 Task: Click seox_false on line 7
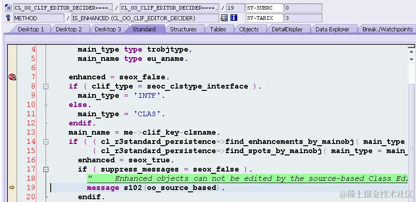pos(142,77)
